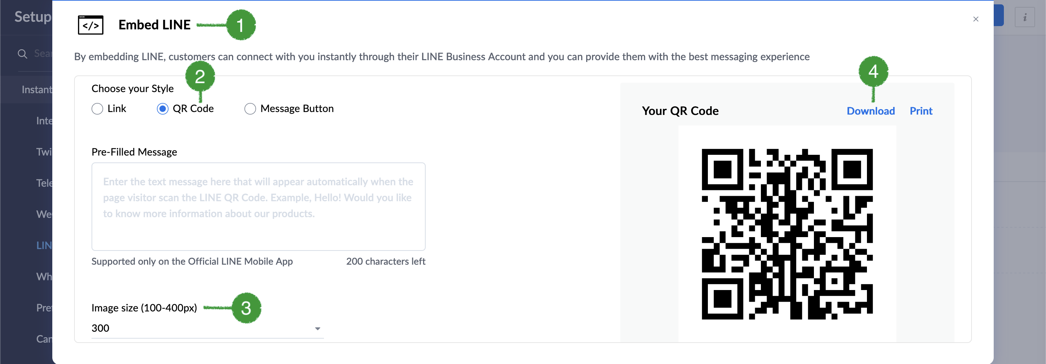The image size is (1046, 364).
Task: Click the info icon at top right
Action: [1025, 17]
